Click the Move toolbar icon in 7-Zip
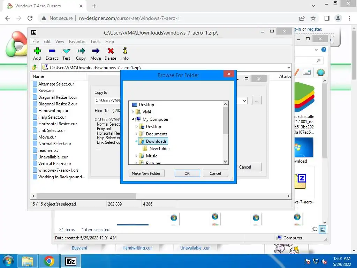The image size is (357, 268). pyautogui.click(x=96, y=51)
